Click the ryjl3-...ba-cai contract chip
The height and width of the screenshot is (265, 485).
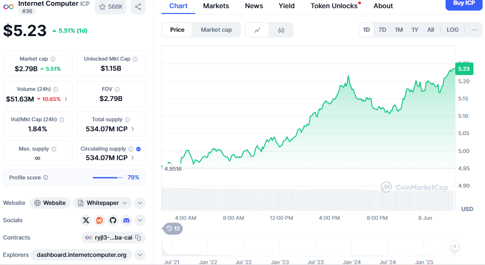click(113, 238)
